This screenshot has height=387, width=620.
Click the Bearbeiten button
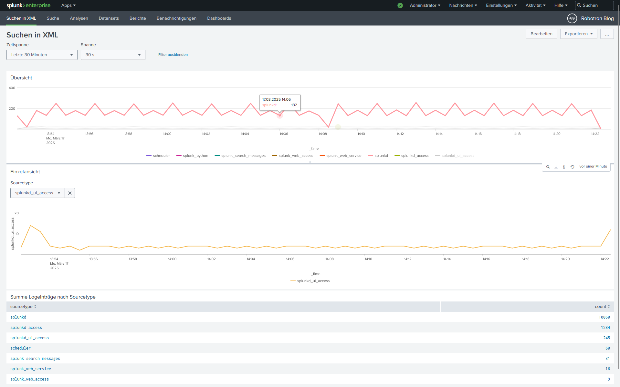pyautogui.click(x=541, y=34)
